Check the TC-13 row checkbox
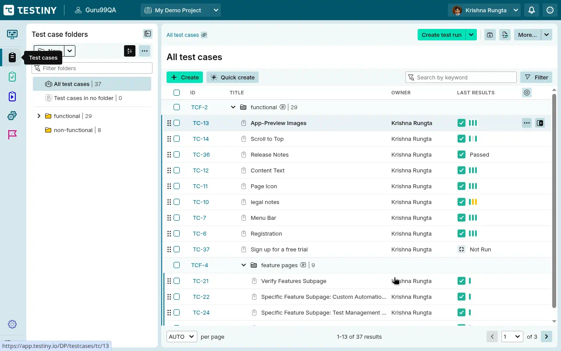 (x=177, y=123)
